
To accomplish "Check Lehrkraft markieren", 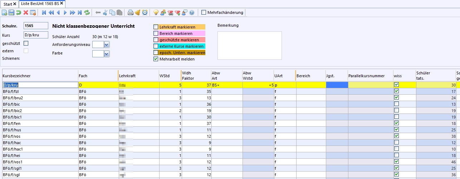I will click(156, 27).
